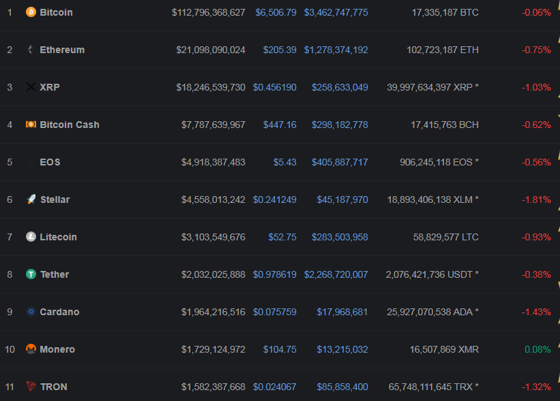Open Tether's 24h volume $2,268,720,007

(336, 274)
